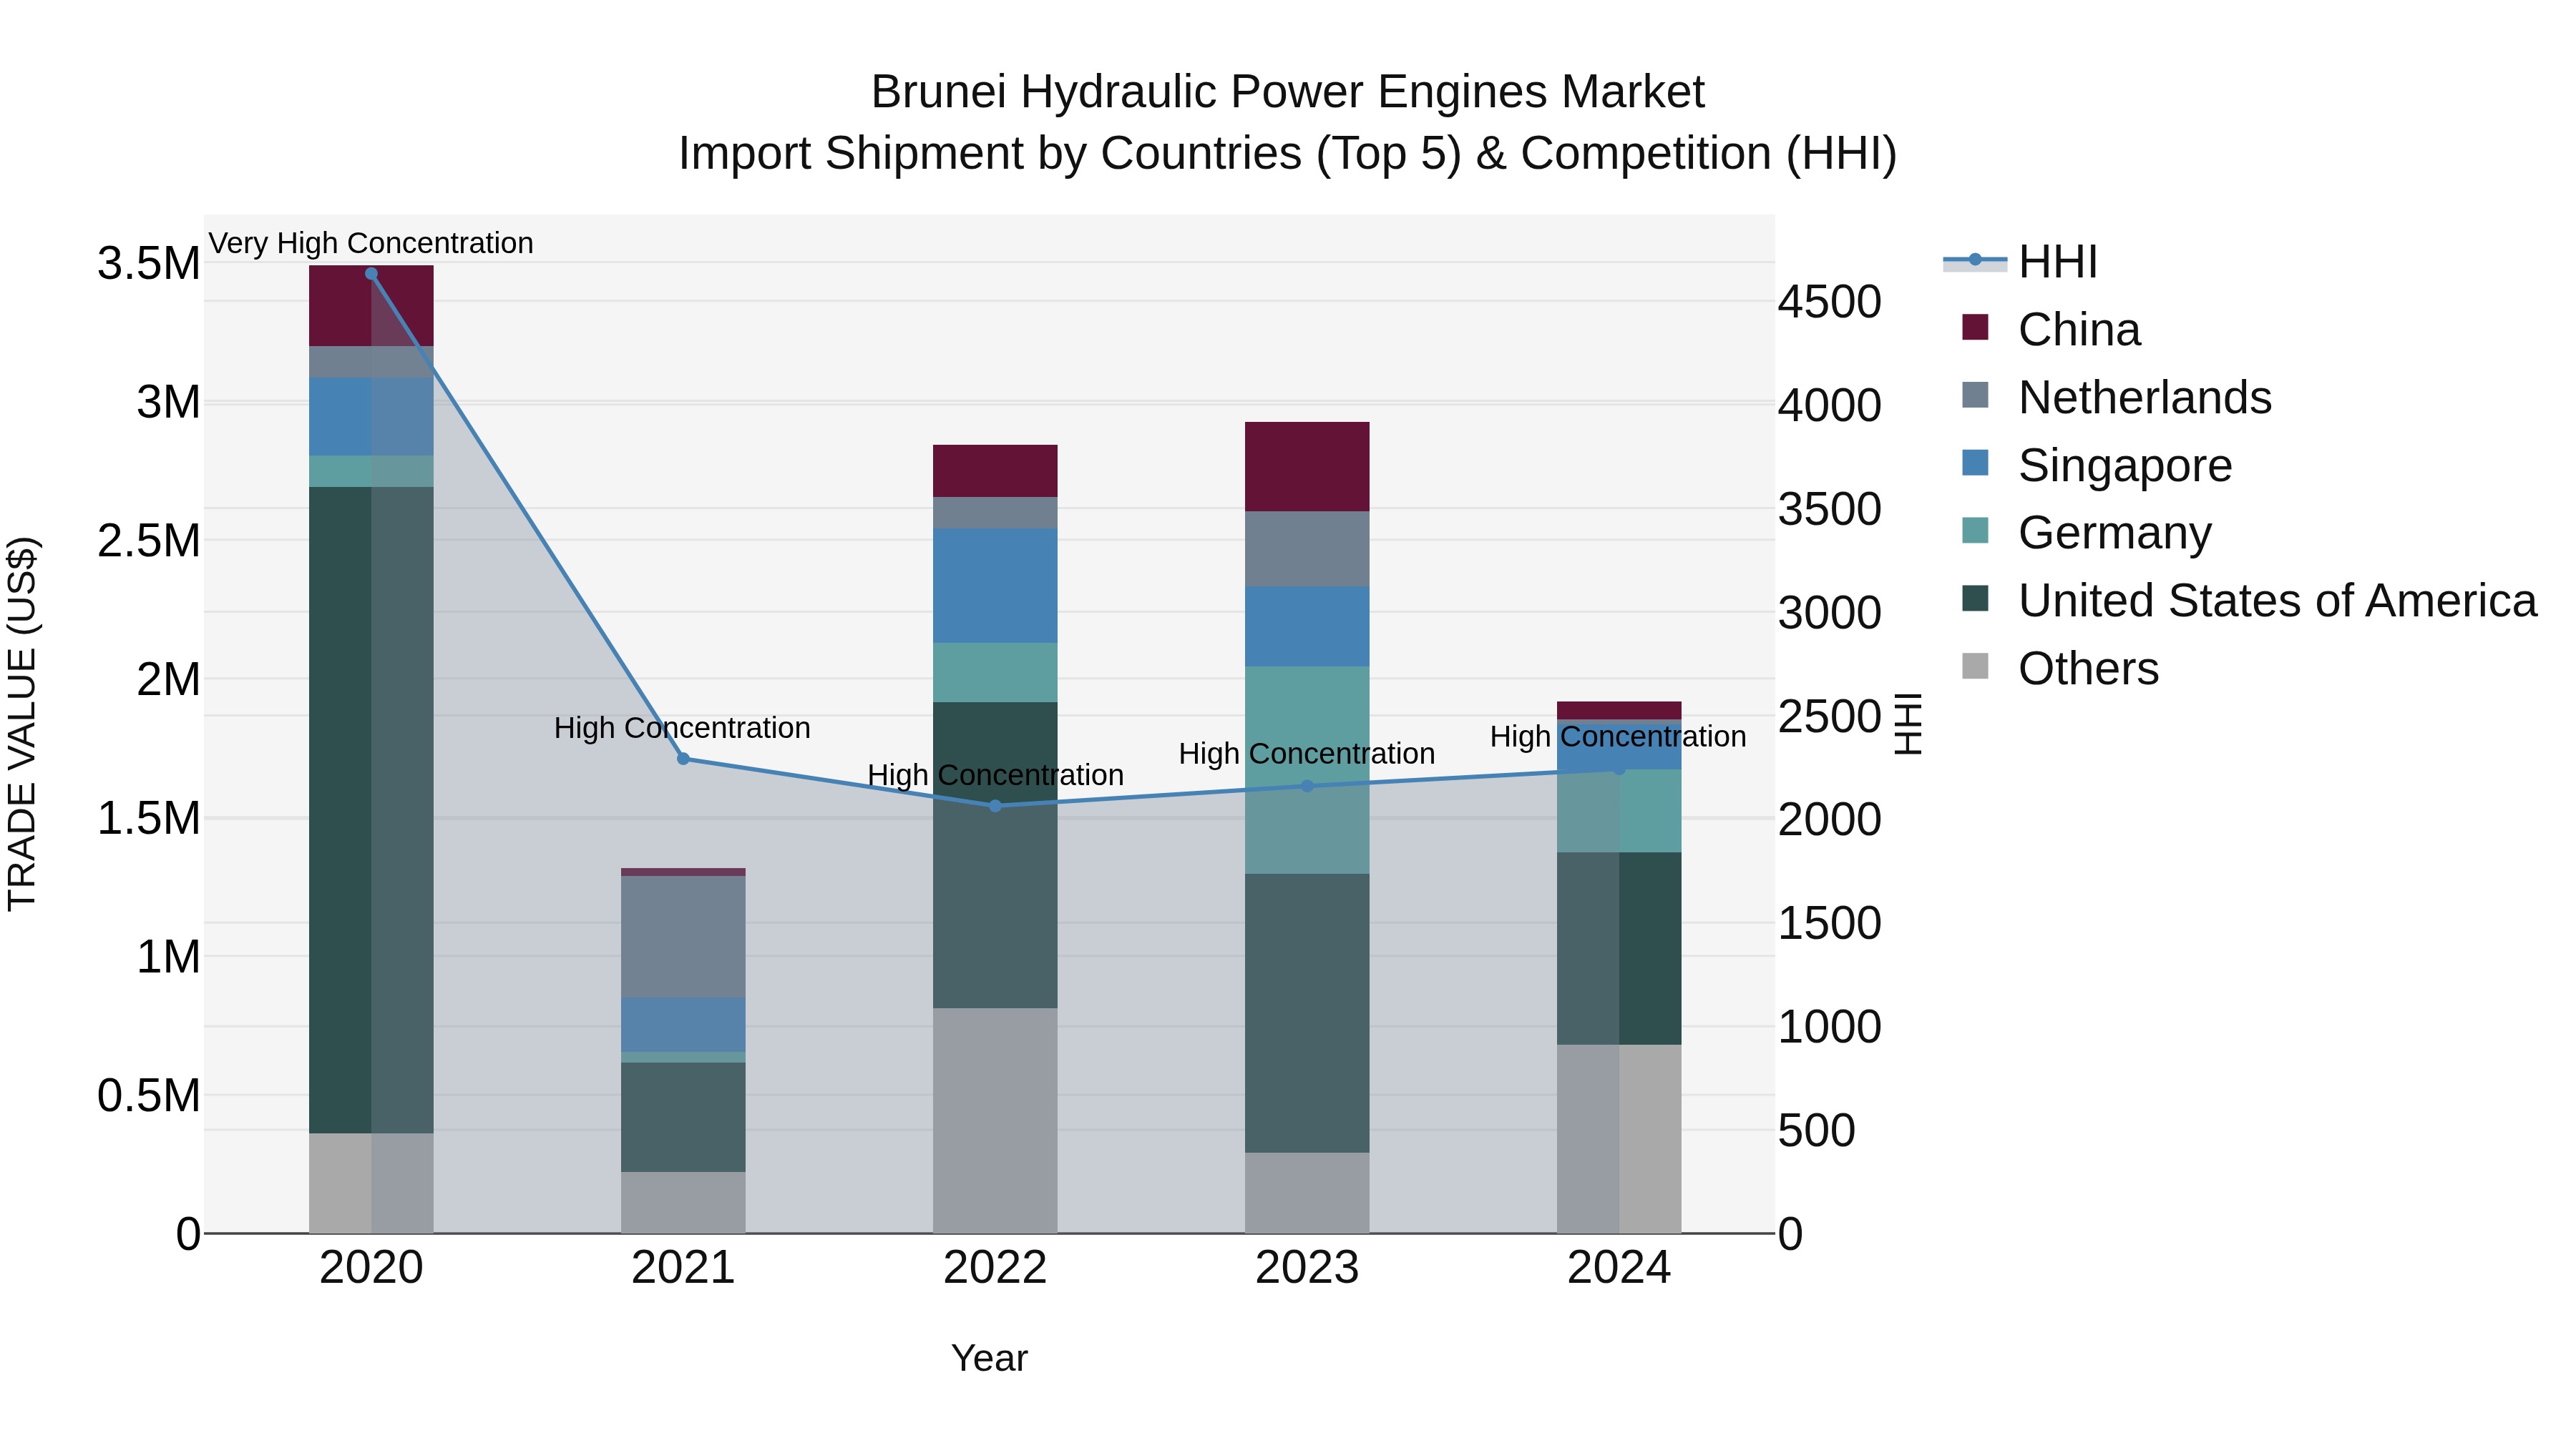
Task: Click the 2020 x-axis label
Action: point(371,1268)
